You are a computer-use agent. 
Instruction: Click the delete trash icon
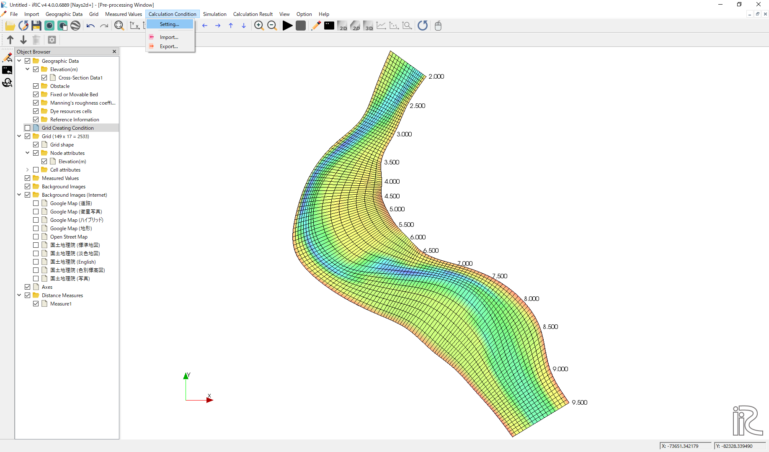pos(36,40)
